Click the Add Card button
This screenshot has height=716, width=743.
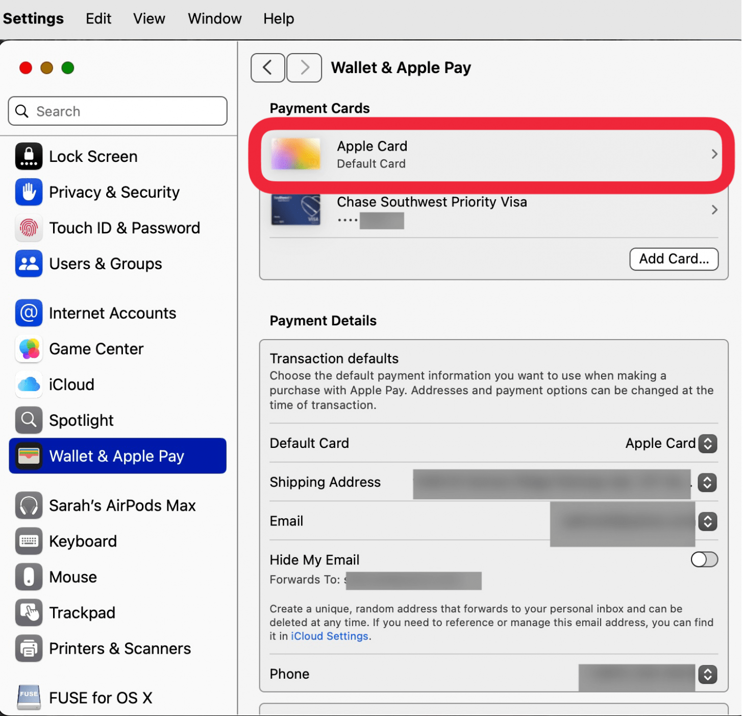(674, 259)
